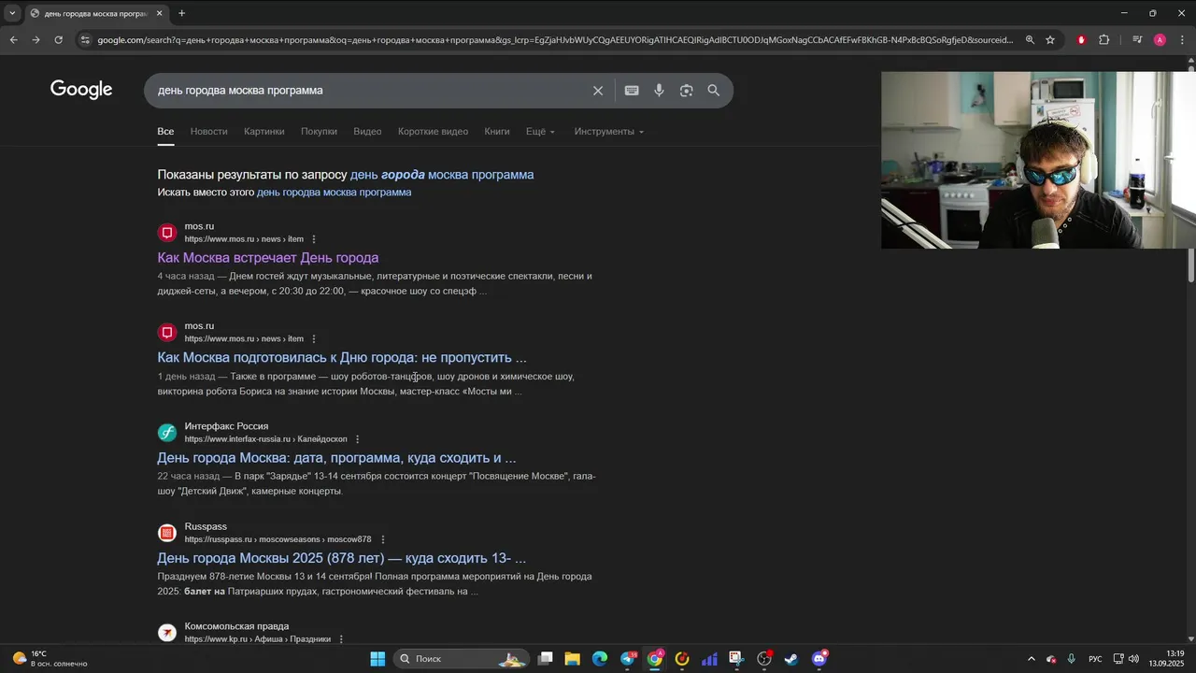Open Discord from the taskbar
Image resolution: width=1196 pixels, height=673 pixels.
point(819,659)
